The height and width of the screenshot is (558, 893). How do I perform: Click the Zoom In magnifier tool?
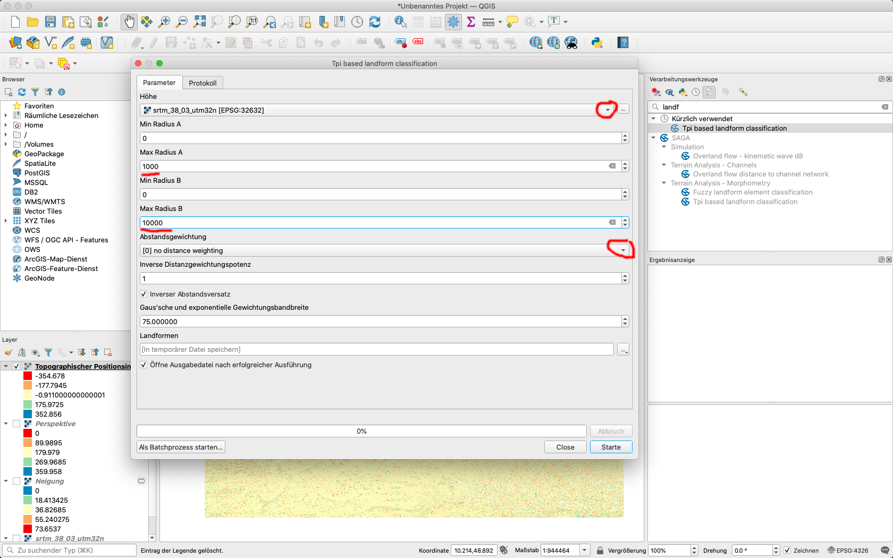point(164,22)
